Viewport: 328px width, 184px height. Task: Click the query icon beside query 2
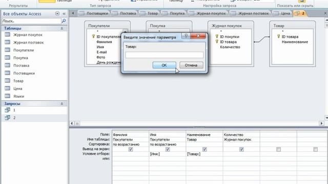click(x=7, y=118)
